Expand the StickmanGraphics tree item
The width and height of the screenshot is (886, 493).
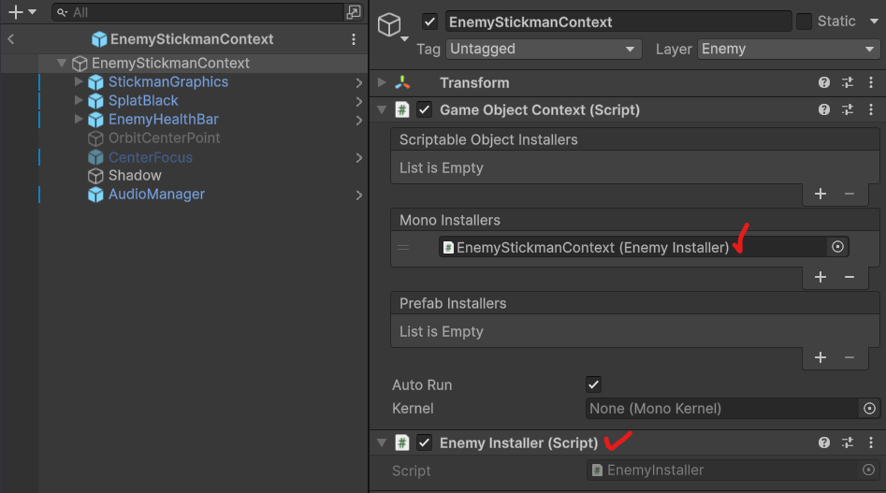tap(79, 82)
